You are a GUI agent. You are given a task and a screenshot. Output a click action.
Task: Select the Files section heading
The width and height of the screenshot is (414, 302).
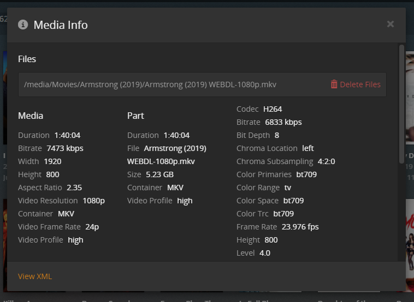pos(27,59)
